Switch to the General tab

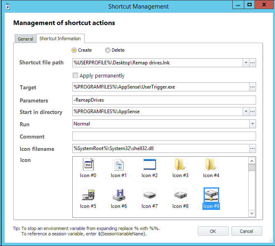pyautogui.click(x=25, y=39)
